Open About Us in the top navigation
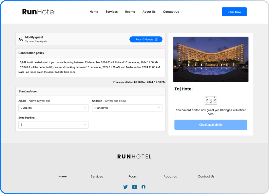The width and height of the screenshot is (269, 194). (x=149, y=12)
